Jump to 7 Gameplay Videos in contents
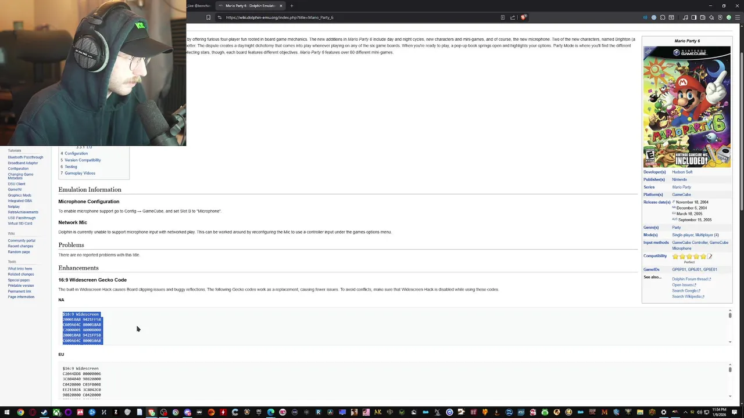This screenshot has width=744, height=418. (78, 173)
